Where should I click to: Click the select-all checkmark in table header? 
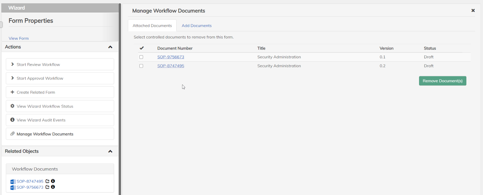coord(142,48)
